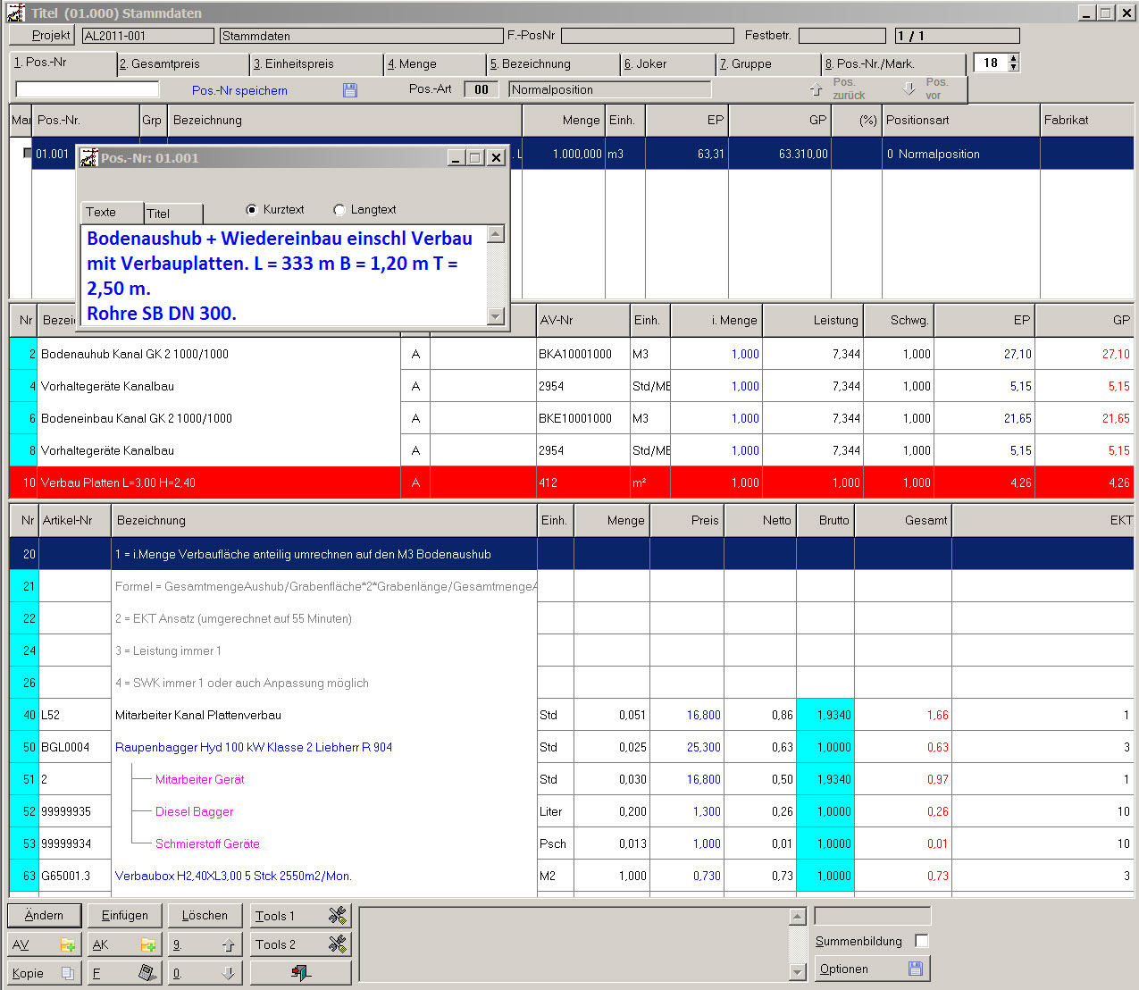Click the Kopie copy icon button
The width and height of the screenshot is (1139, 990).
[x=67, y=973]
